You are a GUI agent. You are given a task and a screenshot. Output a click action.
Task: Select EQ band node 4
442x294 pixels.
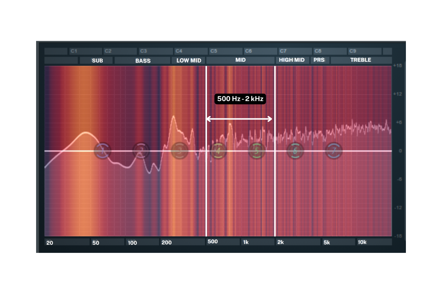click(x=218, y=150)
